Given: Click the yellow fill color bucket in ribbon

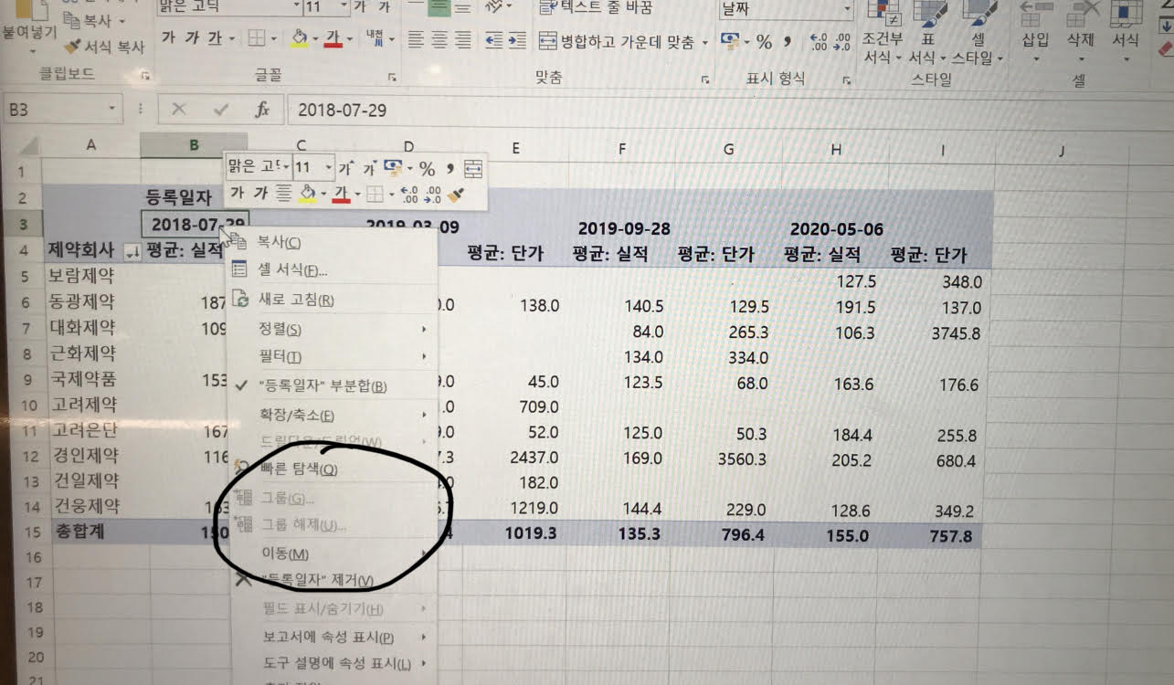Looking at the screenshot, I should (298, 39).
